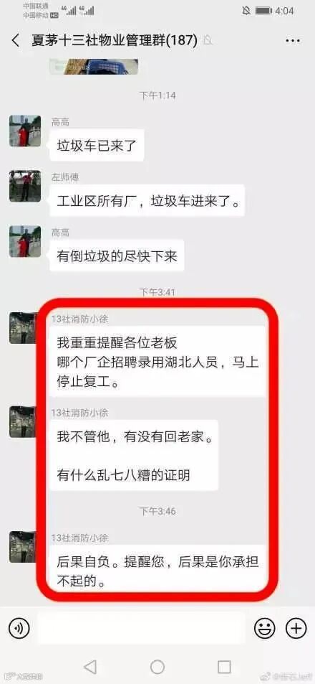Open 左师傅's profile avatar

point(25,186)
